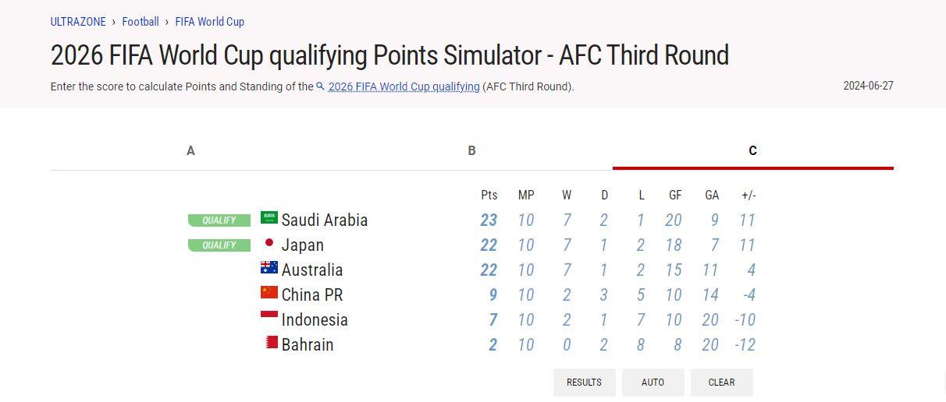Click Japan's green QUALIFY badge
The height and width of the screenshot is (402, 946).
[x=219, y=245]
